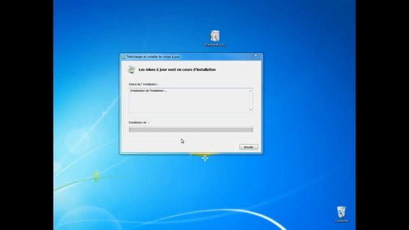Screen dimensions: 409x230
Task: Open the Corbeille recycle bin icon
Action: coord(341,214)
